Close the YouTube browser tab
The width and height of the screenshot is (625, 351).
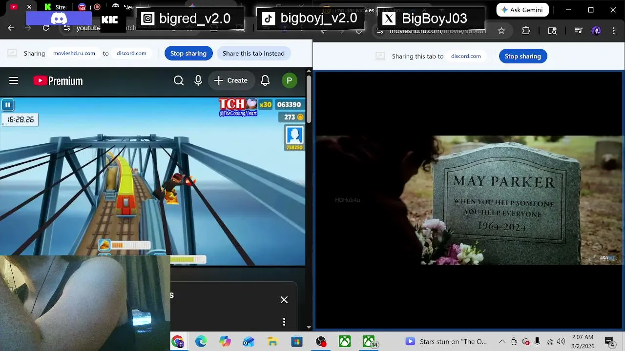(x=29, y=7)
